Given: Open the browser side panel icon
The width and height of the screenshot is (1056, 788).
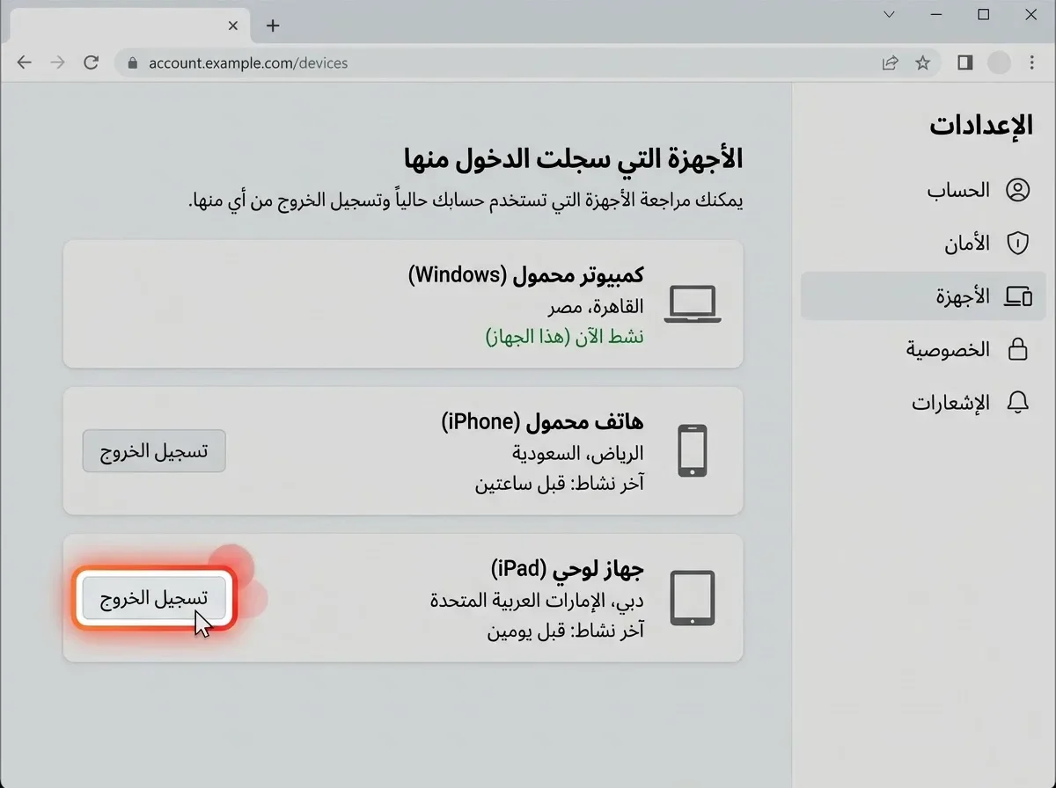Looking at the screenshot, I should 965,62.
